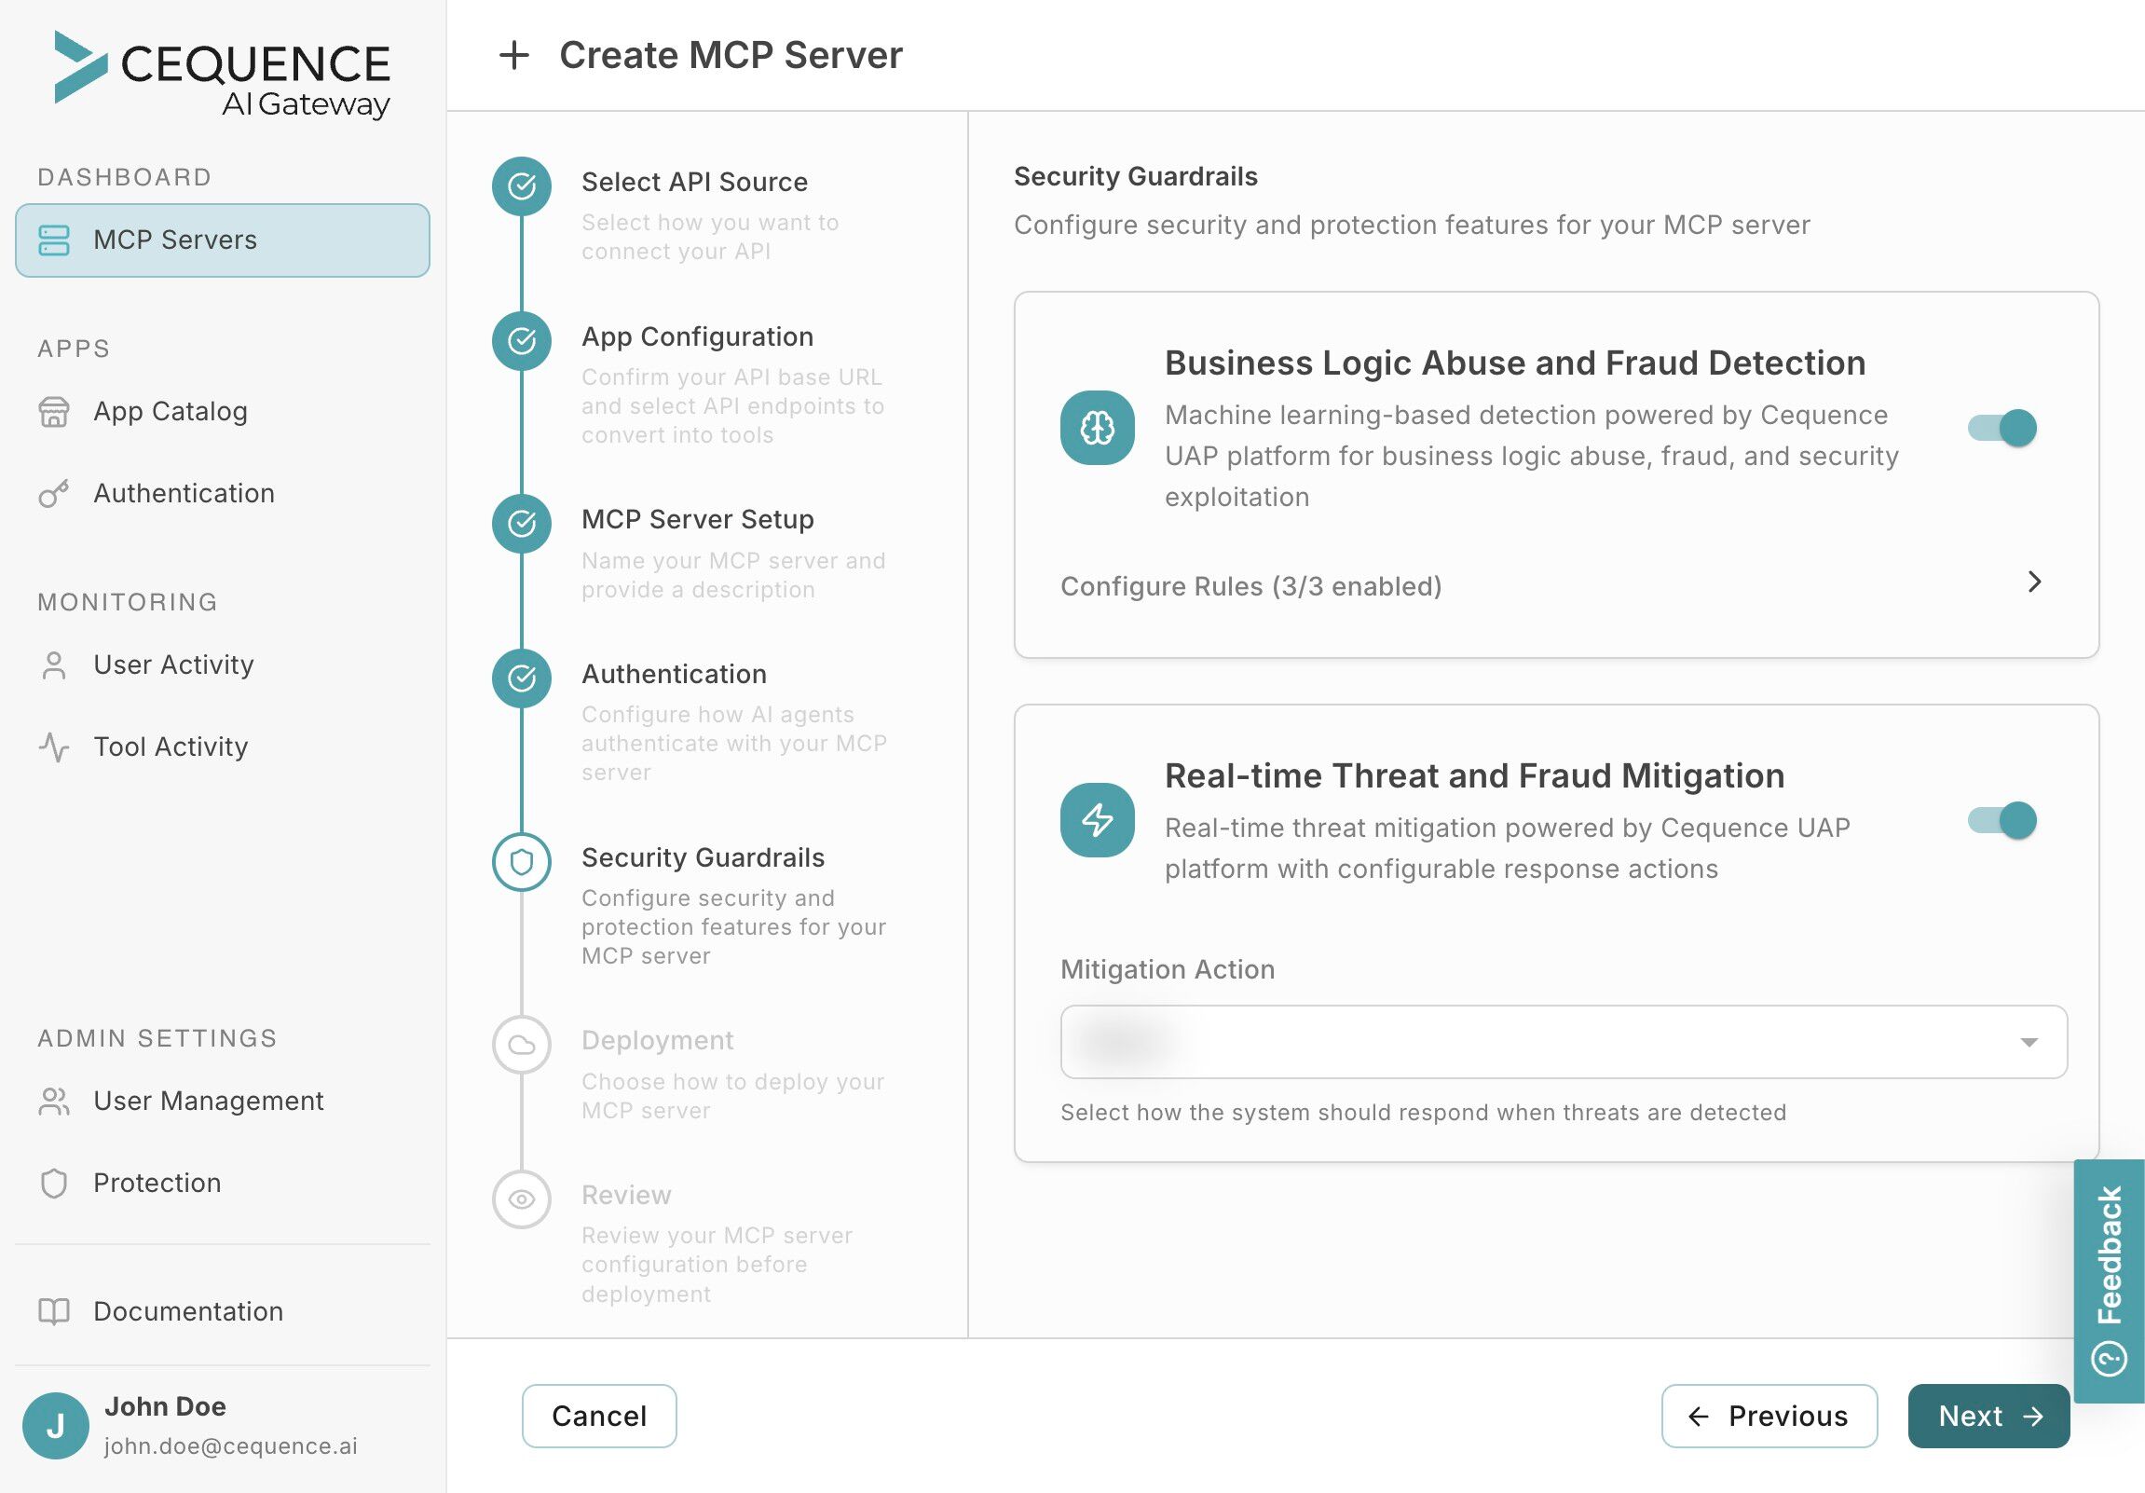Turn off Real-time Threat and Fraud Mitigation toggle
The height and width of the screenshot is (1493, 2145).
pos(2002,820)
